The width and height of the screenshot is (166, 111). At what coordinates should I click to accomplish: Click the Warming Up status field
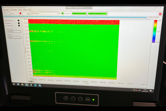pyautogui.click(x=44, y=13)
